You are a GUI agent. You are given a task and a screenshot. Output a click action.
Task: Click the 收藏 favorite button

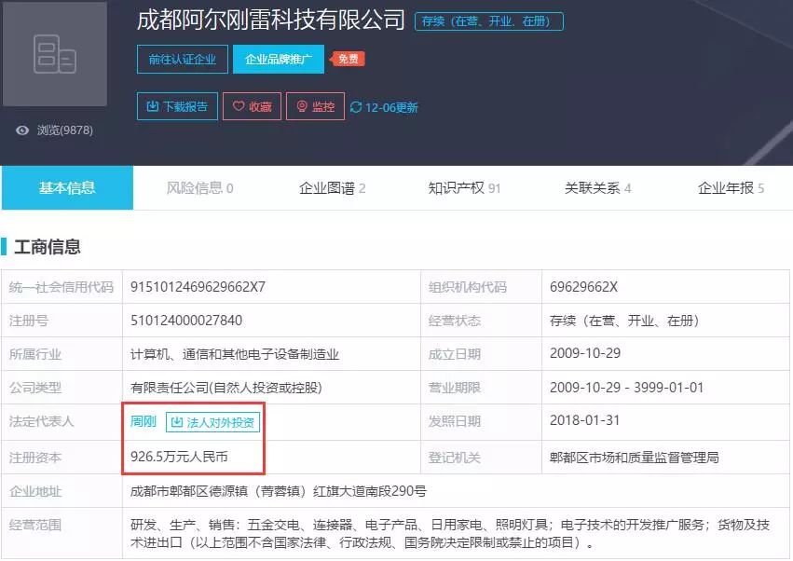[252, 106]
